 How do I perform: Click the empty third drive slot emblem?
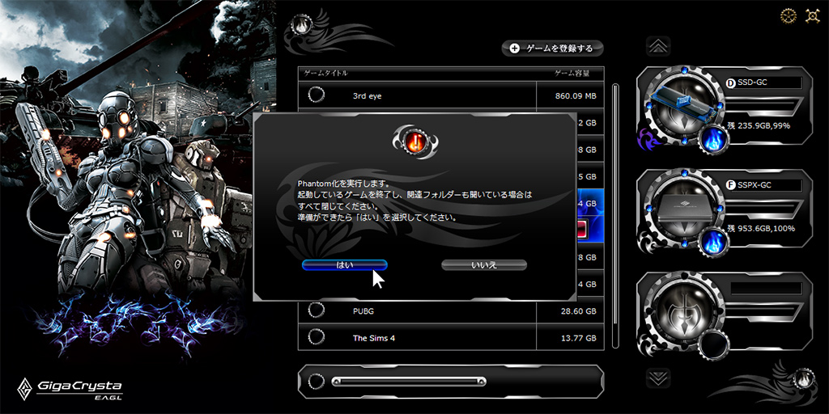click(683, 311)
